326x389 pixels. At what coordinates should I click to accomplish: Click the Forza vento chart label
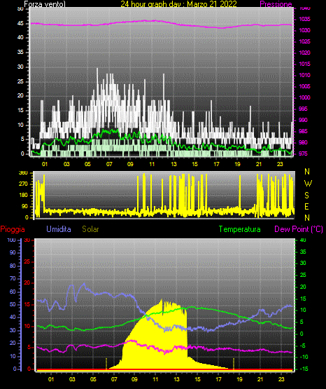point(45,4)
